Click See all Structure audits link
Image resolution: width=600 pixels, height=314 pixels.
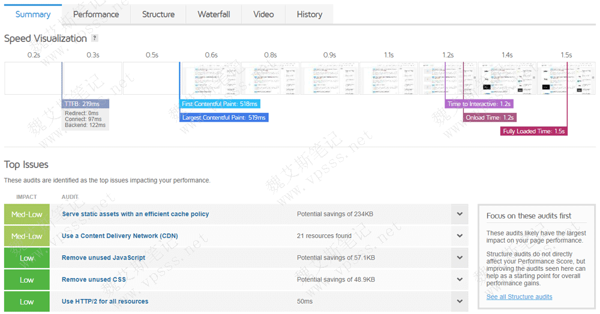pyautogui.click(x=519, y=297)
